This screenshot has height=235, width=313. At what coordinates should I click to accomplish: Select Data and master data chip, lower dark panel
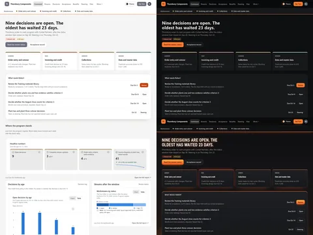coord(241,129)
